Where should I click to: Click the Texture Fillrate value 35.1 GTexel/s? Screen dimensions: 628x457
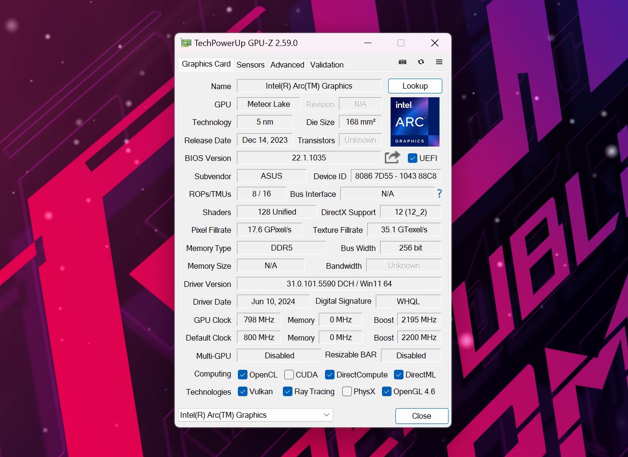tap(404, 229)
